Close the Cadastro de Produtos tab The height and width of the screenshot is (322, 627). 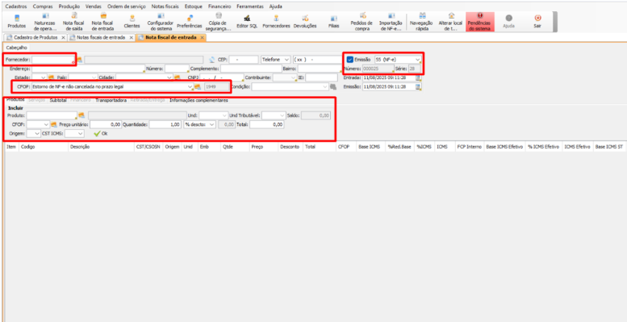pyautogui.click(x=63, y=38)
